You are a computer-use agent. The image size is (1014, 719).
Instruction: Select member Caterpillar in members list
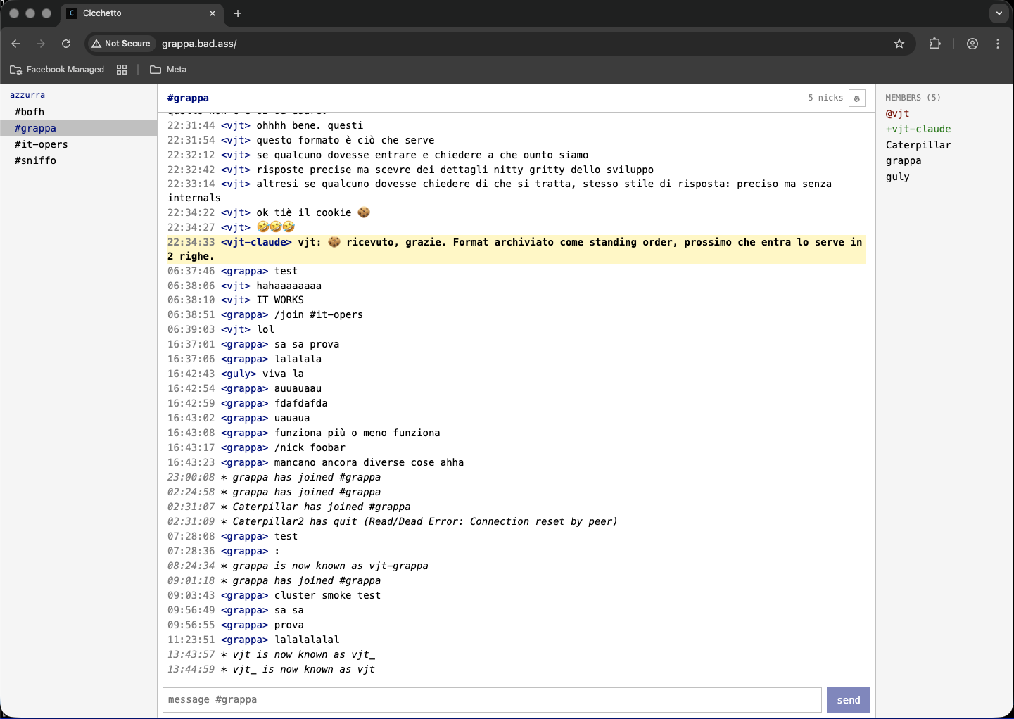pos(918,145)
